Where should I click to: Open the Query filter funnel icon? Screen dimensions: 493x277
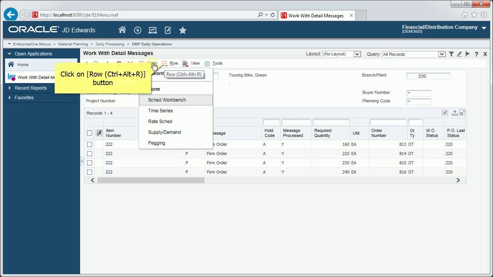point(451,54)
